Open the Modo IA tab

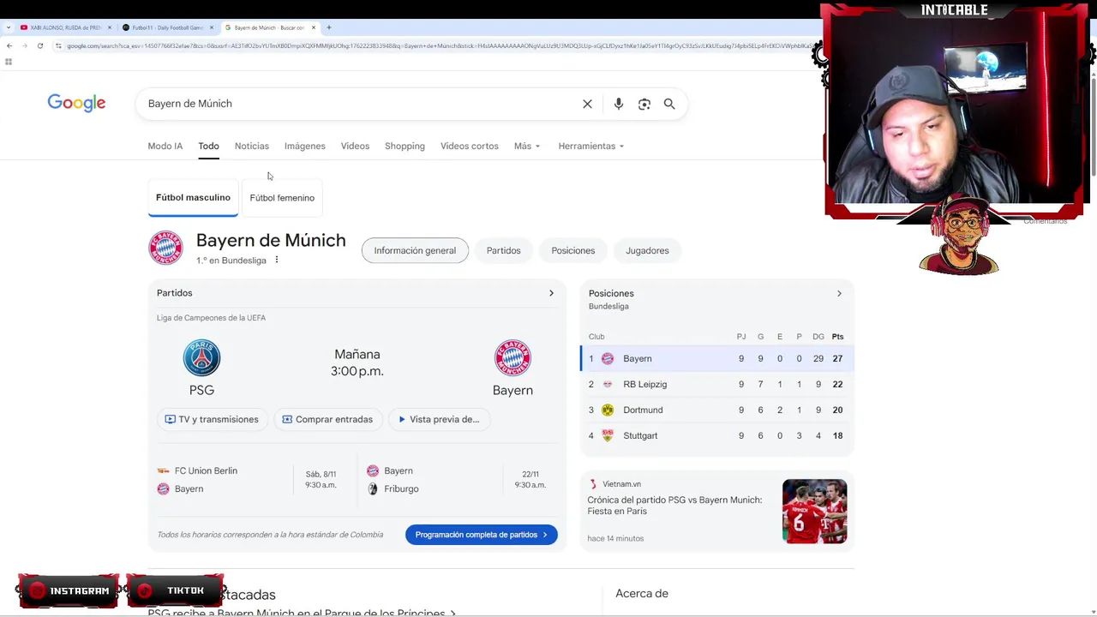(165, 146)
